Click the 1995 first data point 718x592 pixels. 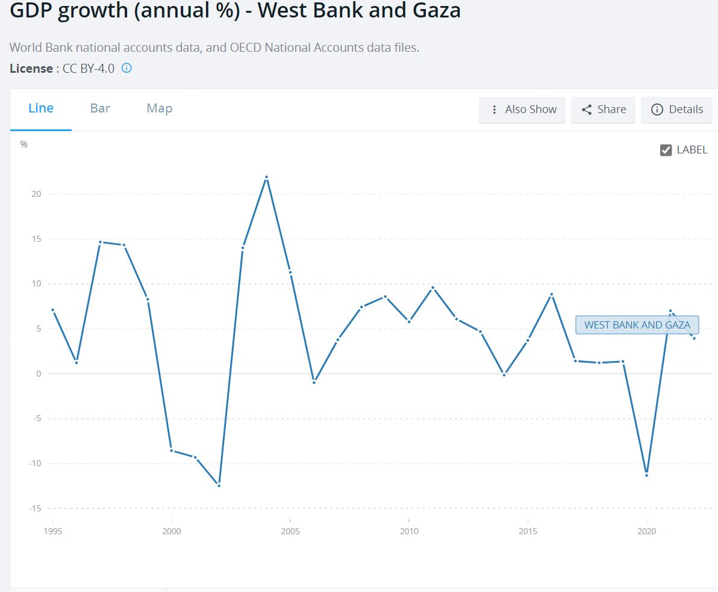(x=52, y=310)
